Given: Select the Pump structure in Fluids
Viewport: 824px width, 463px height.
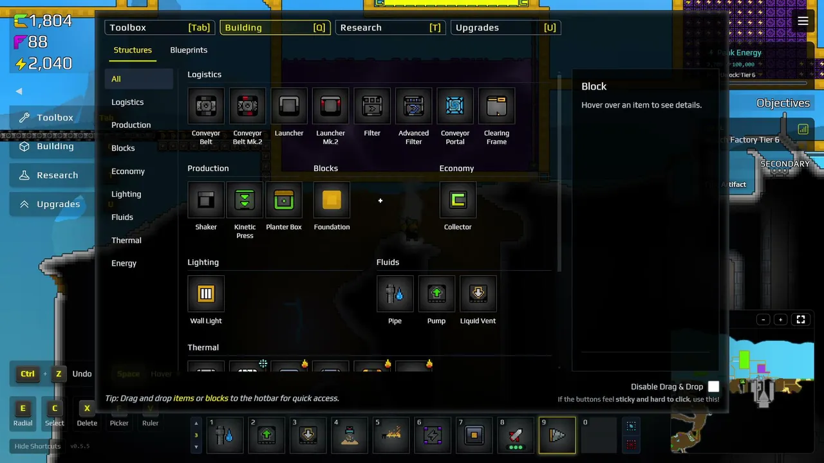Looking at the screenshot, I should coord(436,294).
